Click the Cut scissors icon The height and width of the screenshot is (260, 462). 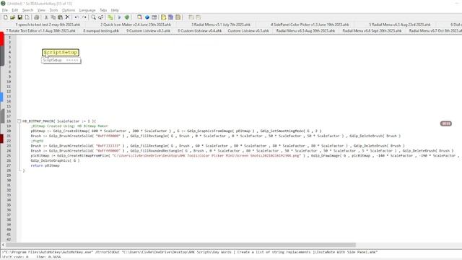(46, 17)
